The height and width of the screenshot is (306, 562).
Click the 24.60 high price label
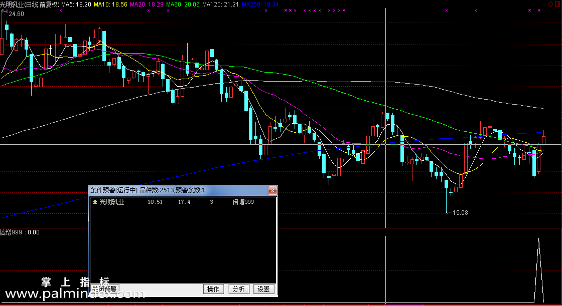(x=16, y=14)
